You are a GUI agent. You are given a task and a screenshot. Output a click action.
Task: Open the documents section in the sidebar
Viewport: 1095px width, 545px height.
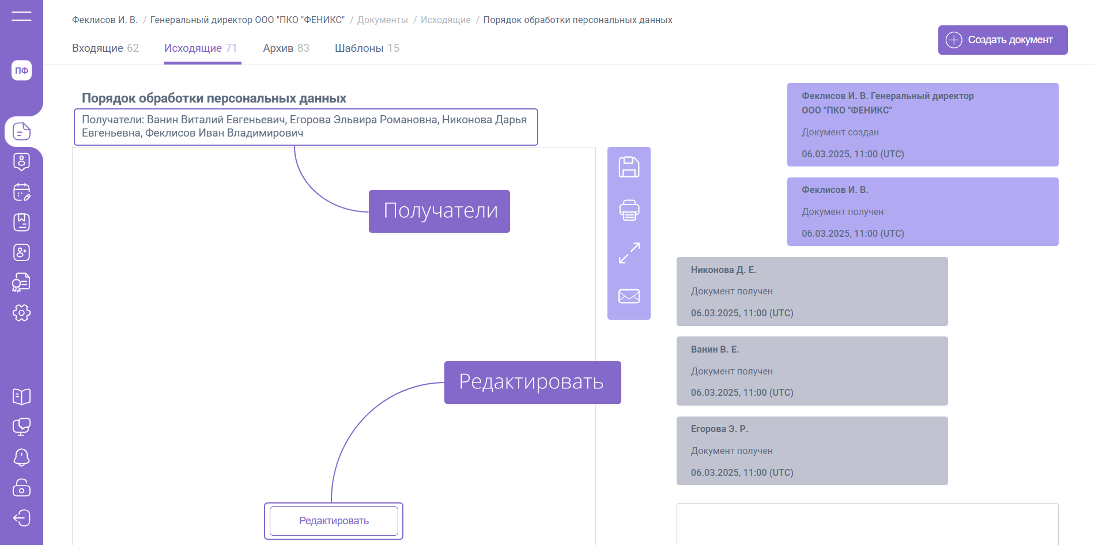(x=21, y=131)
